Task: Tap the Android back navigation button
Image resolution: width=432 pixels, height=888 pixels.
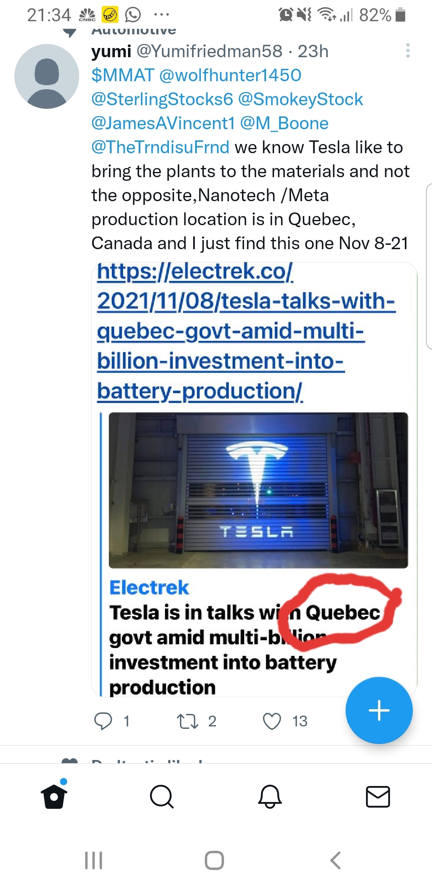Action: coord(335,860)
